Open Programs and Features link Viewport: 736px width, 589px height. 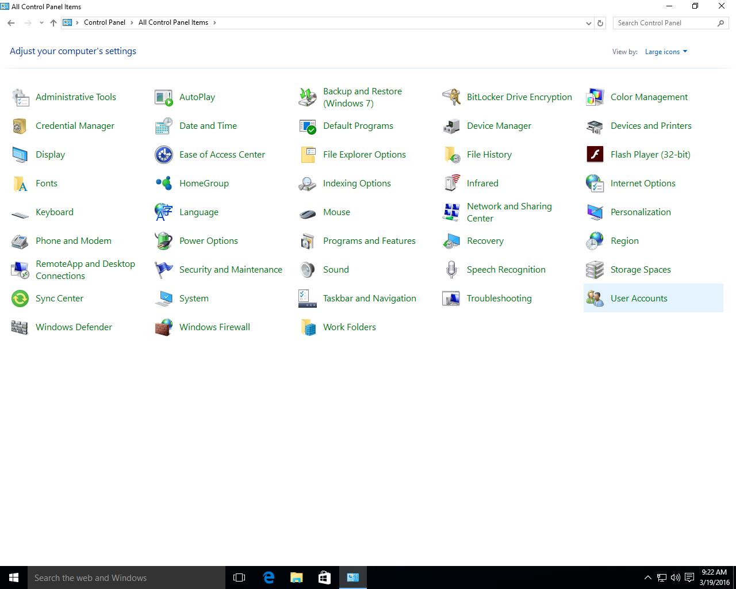point(369,241)
